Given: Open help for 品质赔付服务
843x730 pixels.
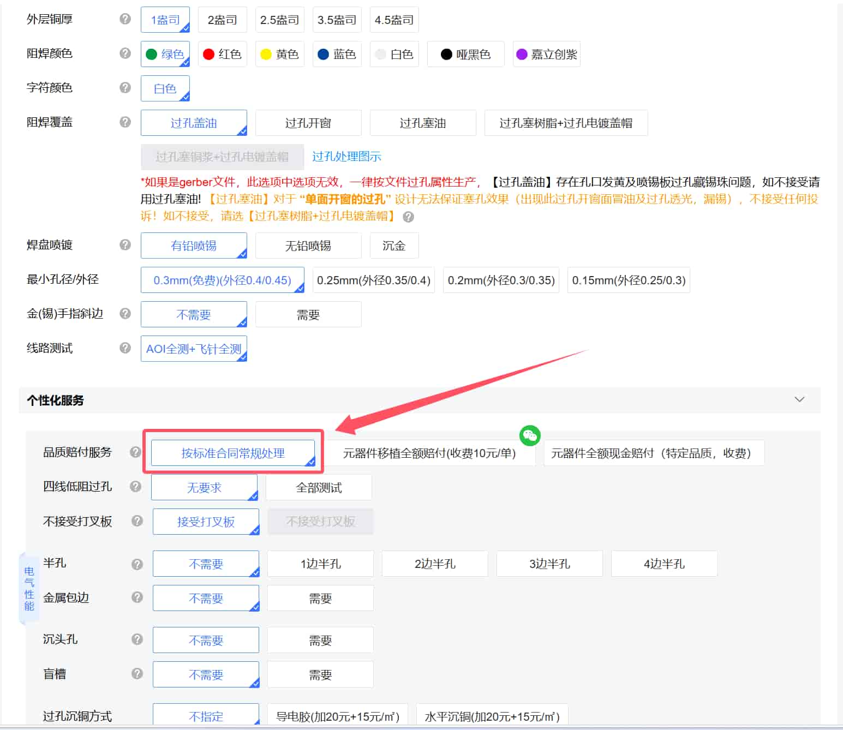Looking at the screenshot, I should [135, 452].
